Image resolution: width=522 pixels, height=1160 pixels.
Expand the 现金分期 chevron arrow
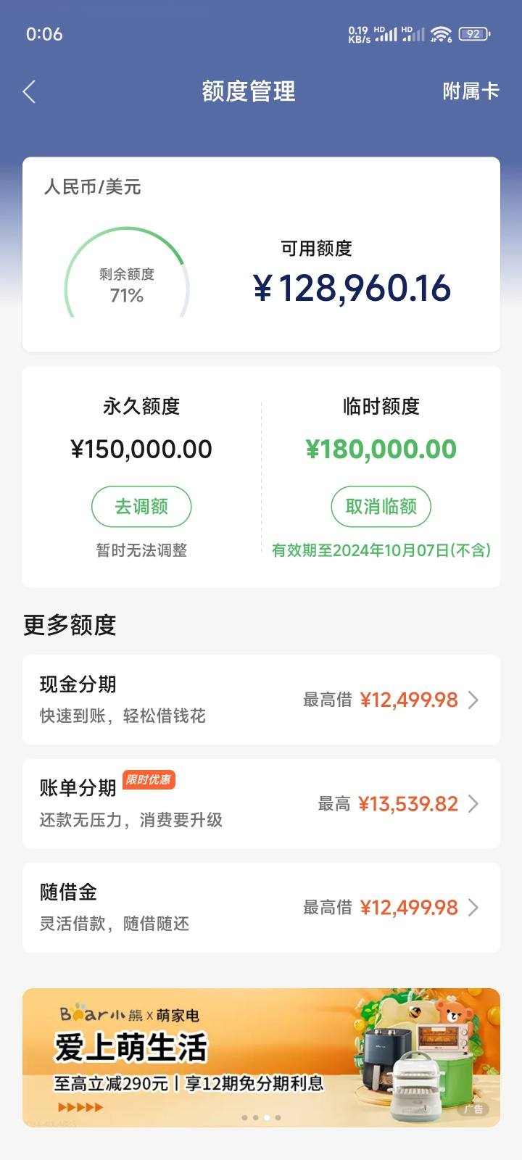[473, 700]
